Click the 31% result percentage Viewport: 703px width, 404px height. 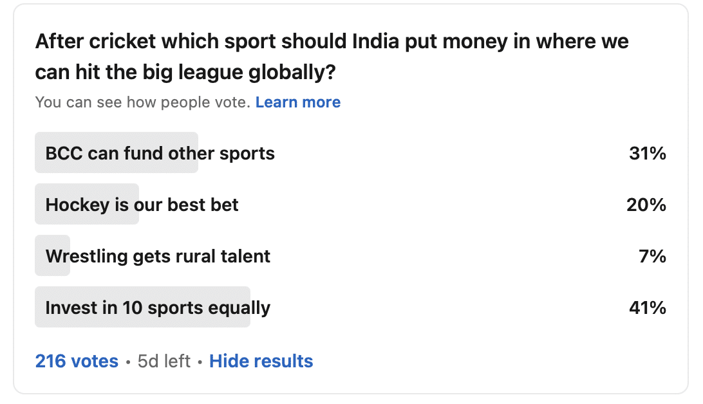(x=647, y=154)
